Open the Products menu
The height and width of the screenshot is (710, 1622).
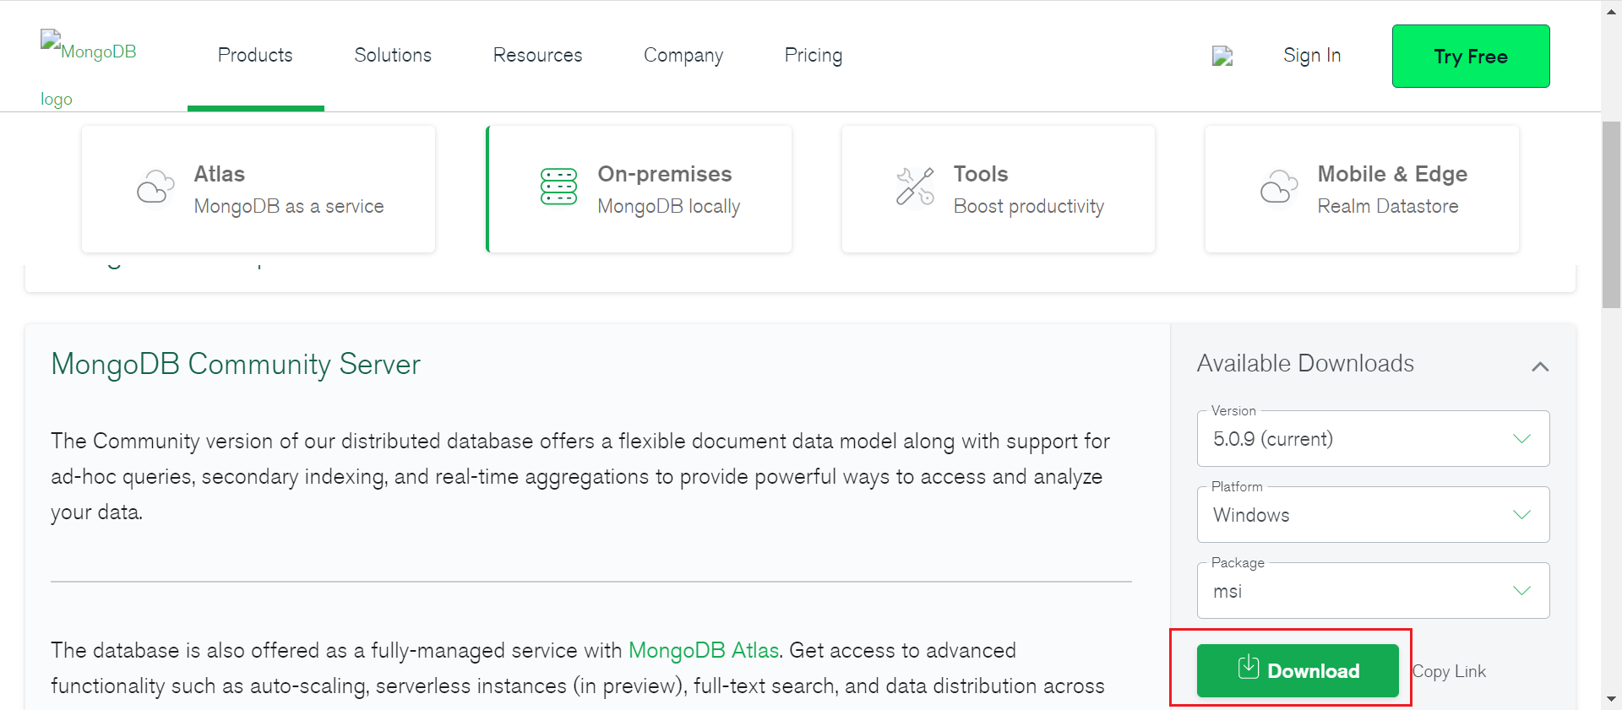coord(255,56)
